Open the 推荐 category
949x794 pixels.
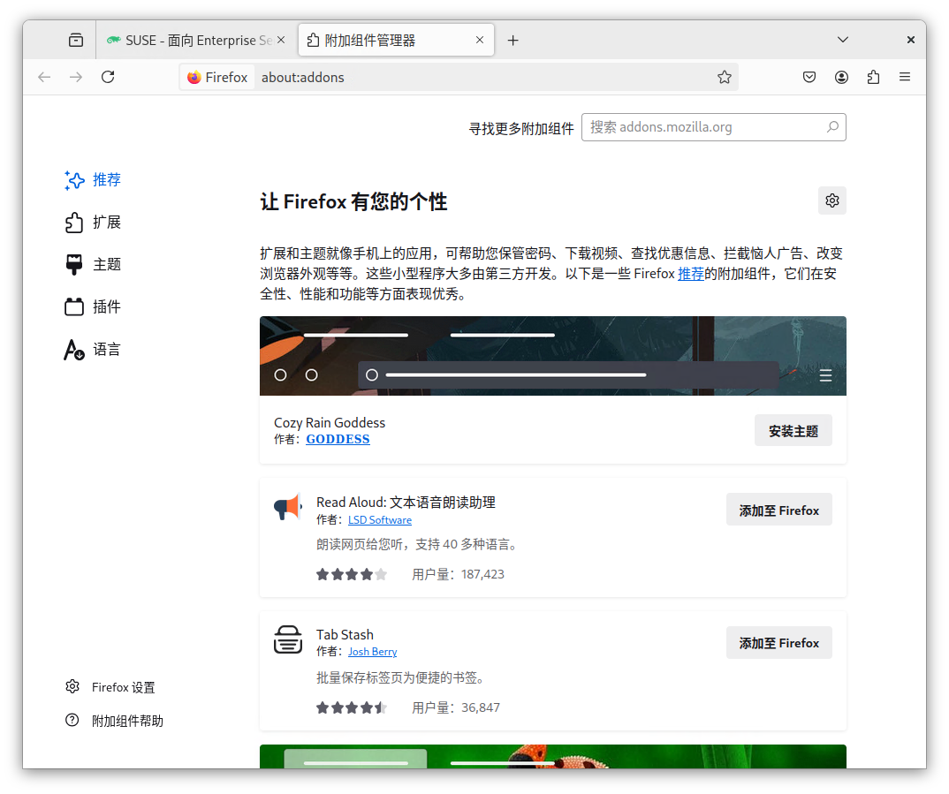93,179
